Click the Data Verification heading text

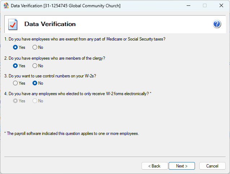[50, 24]
